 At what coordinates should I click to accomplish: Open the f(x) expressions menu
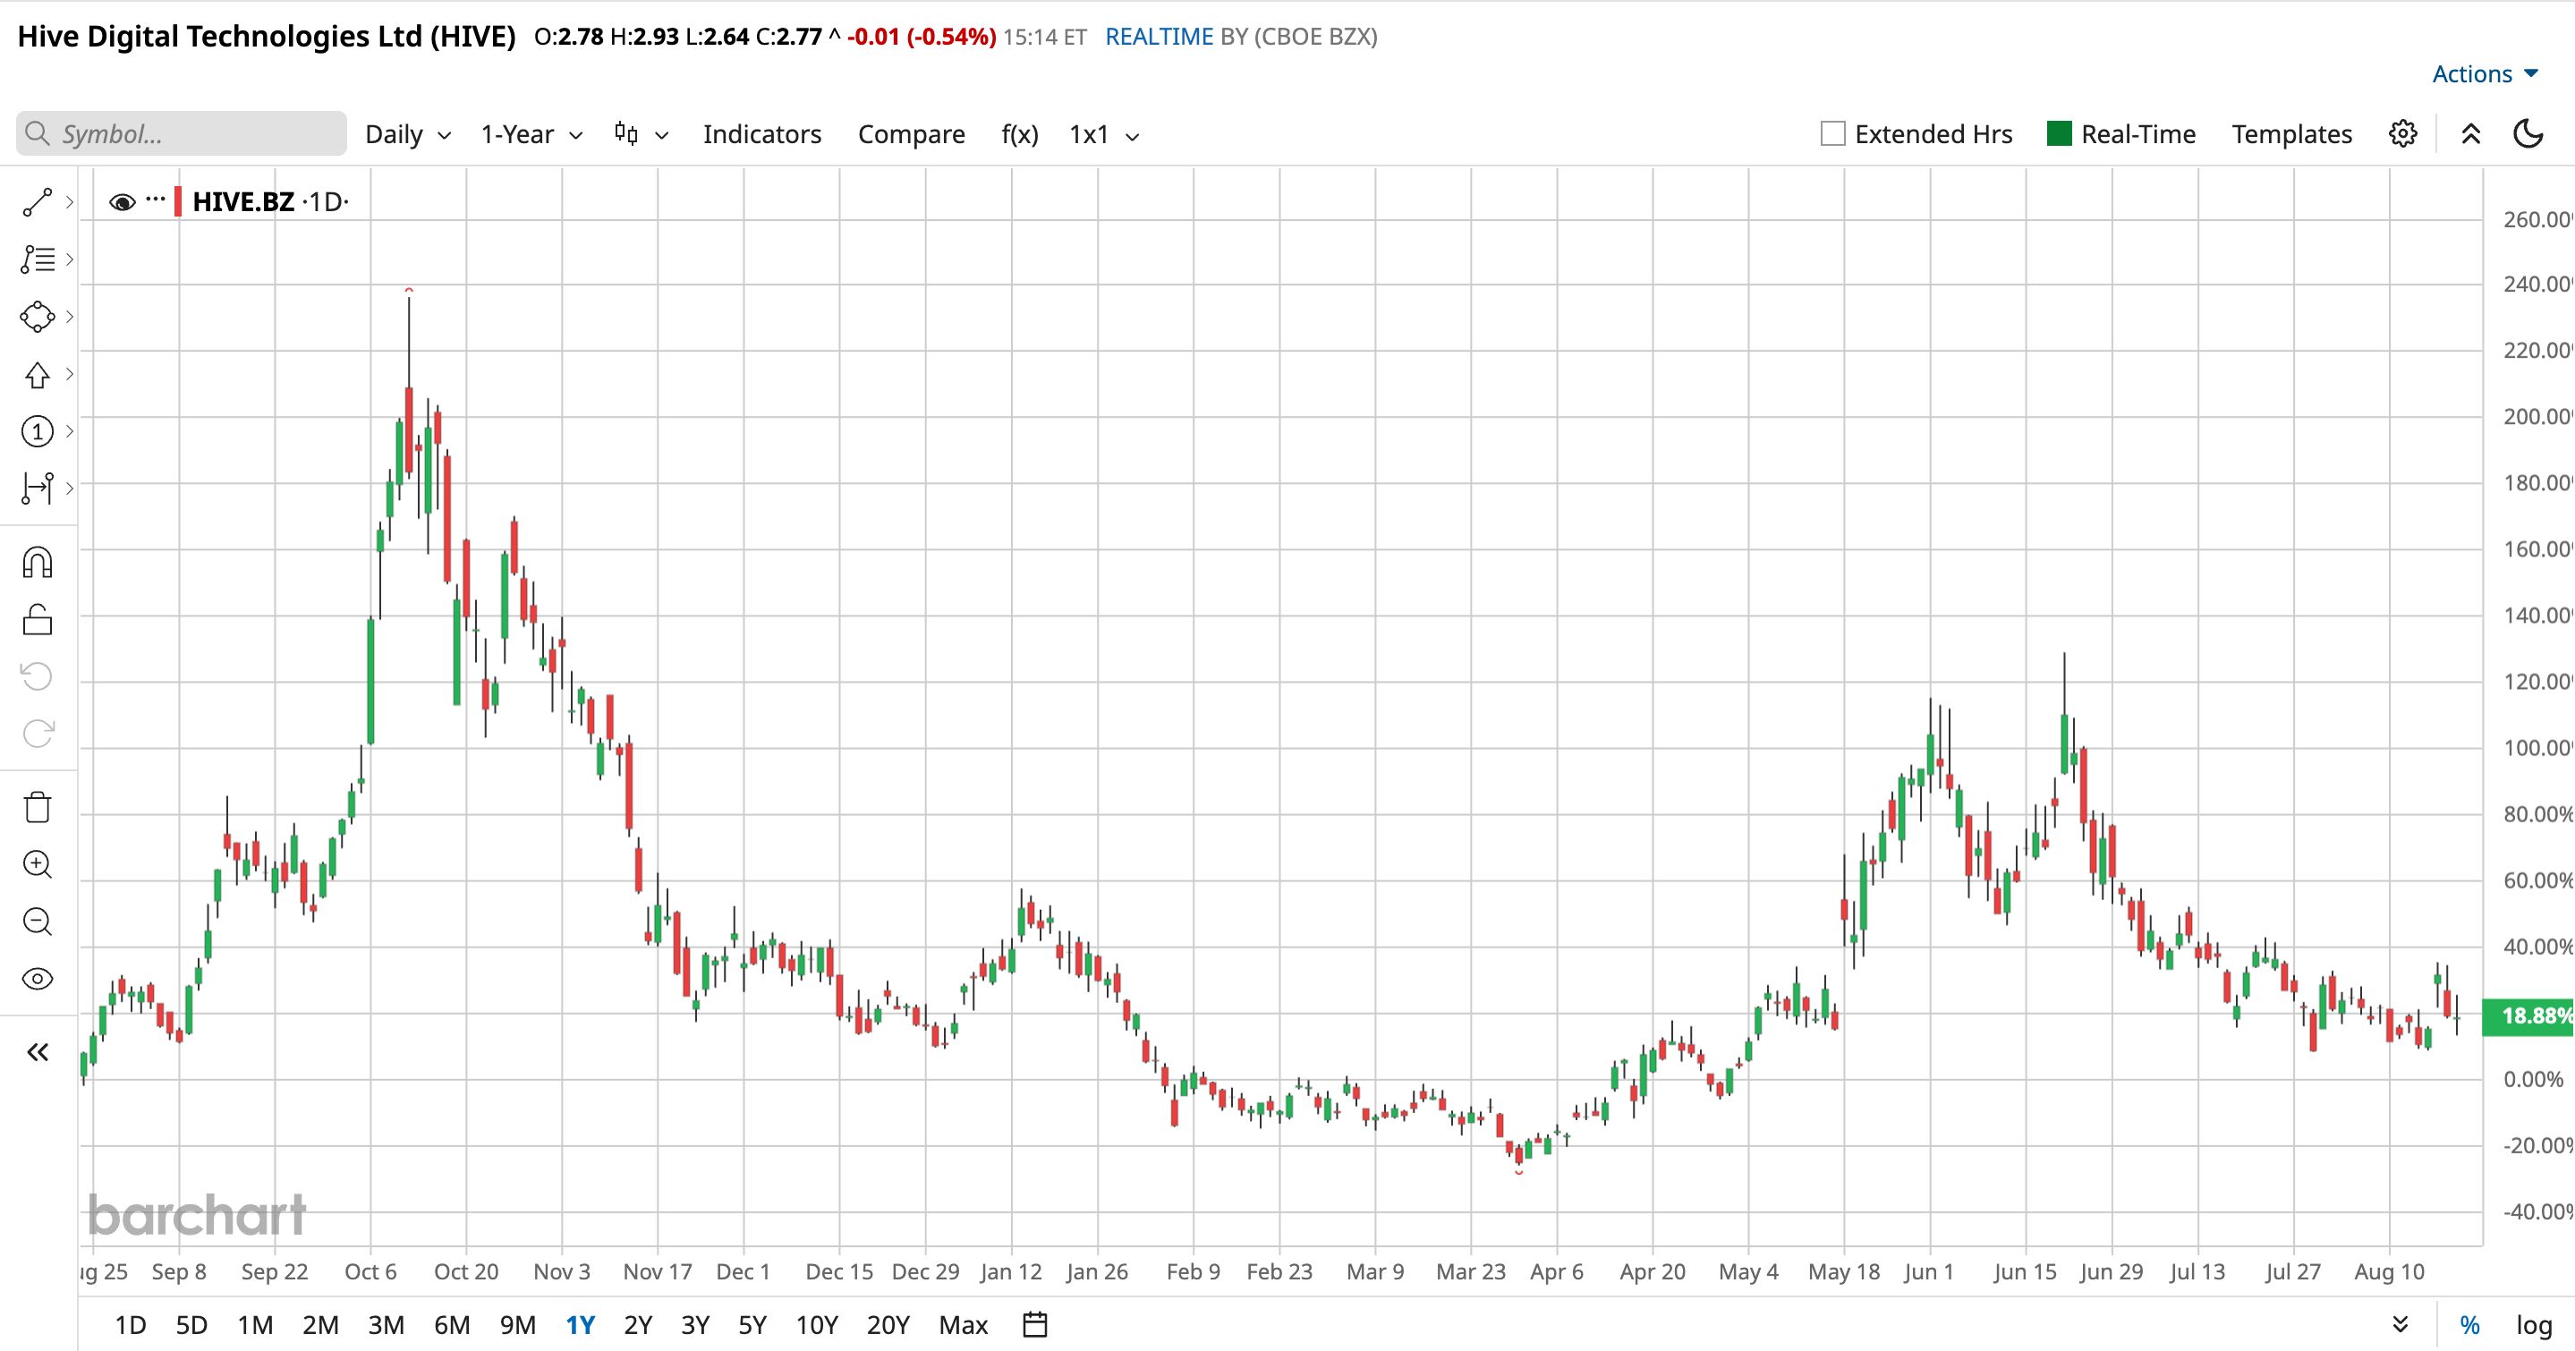click(x=1020, y=134)
